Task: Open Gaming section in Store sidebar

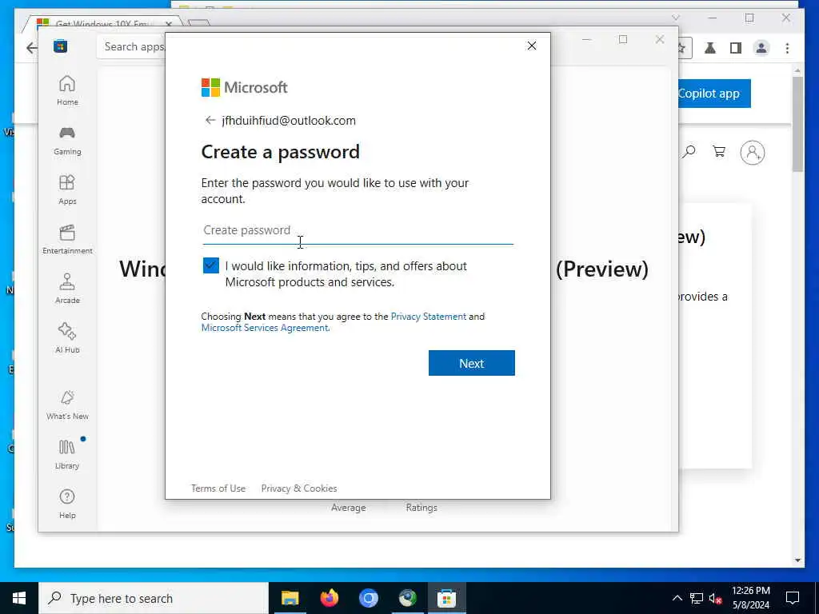Action: tap(67, 140)
